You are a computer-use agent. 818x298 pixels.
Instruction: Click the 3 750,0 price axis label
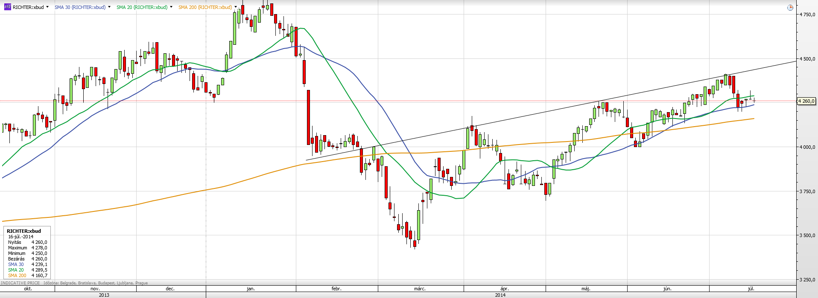point(807,191)
